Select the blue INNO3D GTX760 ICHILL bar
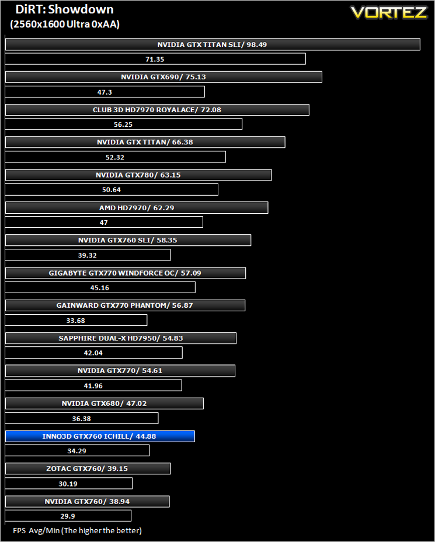This screenshot has height=542, width=435. coord(100,436)
